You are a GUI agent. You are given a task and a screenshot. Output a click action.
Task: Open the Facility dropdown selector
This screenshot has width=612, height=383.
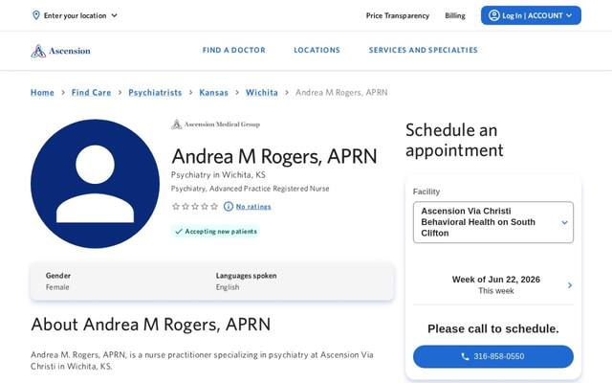click(x=493, y=222)
